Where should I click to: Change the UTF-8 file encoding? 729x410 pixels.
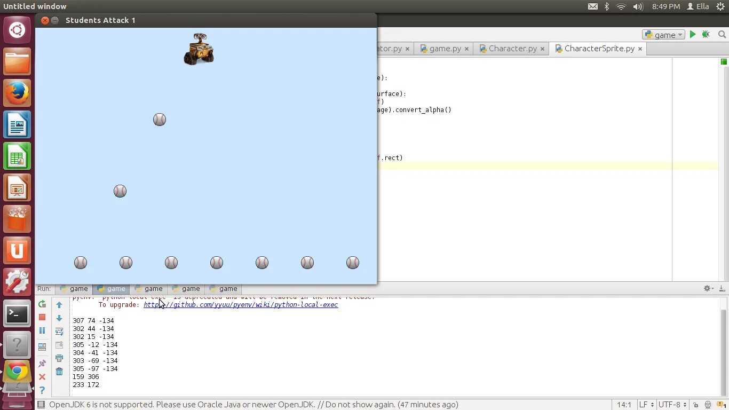point(672,405)
